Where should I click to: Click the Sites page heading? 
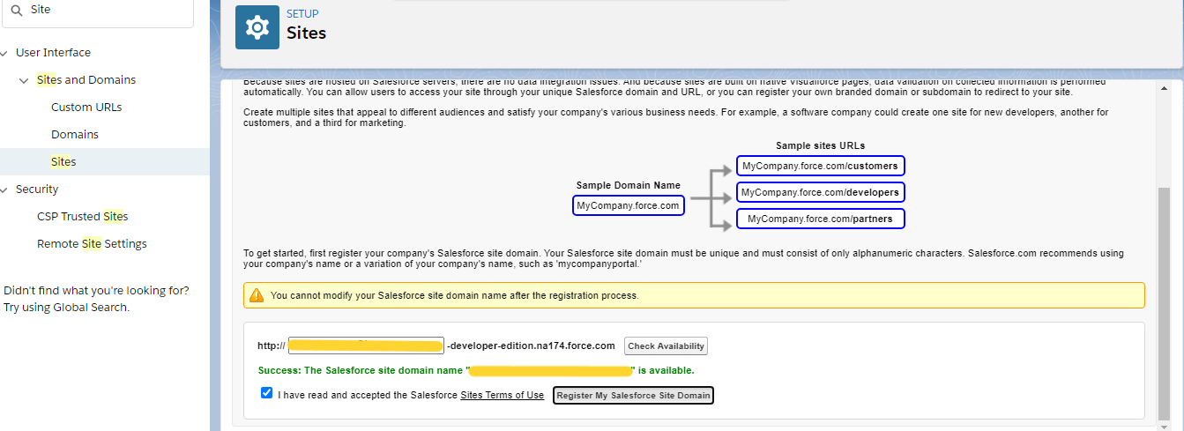(306, 33)
